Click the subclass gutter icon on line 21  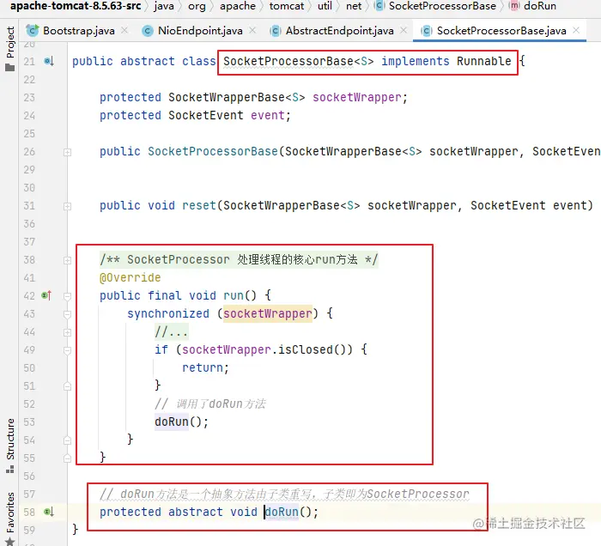(49, 61)
